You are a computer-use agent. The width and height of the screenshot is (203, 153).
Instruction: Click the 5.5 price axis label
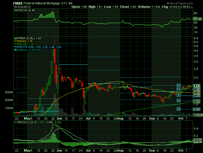click(196, 38)
